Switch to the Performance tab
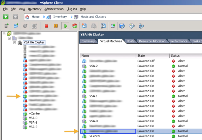202x140 pixels. (x=179, y=41)
